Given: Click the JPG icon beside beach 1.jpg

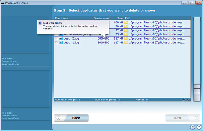Looking at the screenshot, I should [x=61, y=43].
